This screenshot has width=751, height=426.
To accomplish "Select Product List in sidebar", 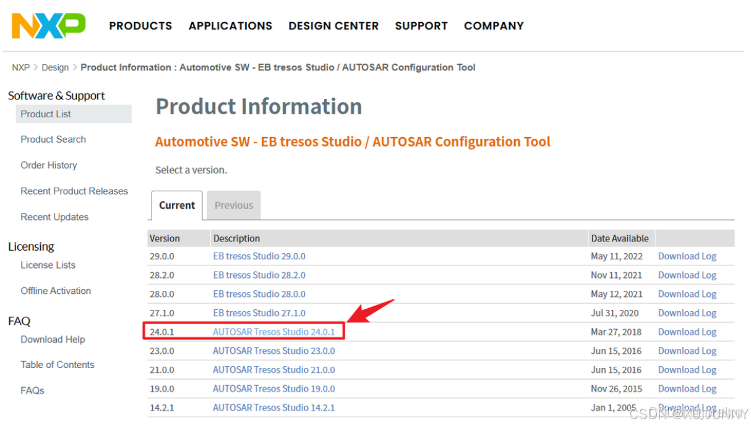I will tap(74, 114).
